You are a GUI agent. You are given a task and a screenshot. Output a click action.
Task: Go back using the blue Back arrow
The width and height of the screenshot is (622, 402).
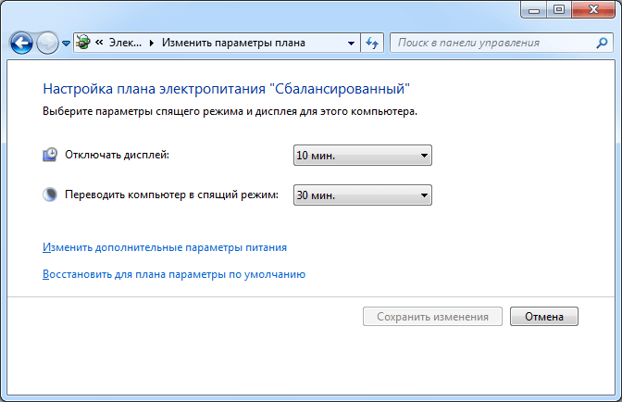click(21, 43)
